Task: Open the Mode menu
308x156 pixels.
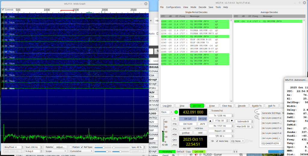Action: pyautogui.click(x=193, y=7)
